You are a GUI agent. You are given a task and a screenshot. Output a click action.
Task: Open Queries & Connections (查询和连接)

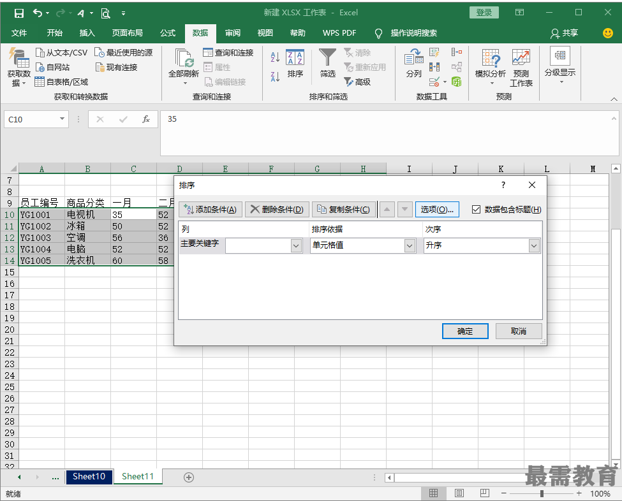click(228, 52)
